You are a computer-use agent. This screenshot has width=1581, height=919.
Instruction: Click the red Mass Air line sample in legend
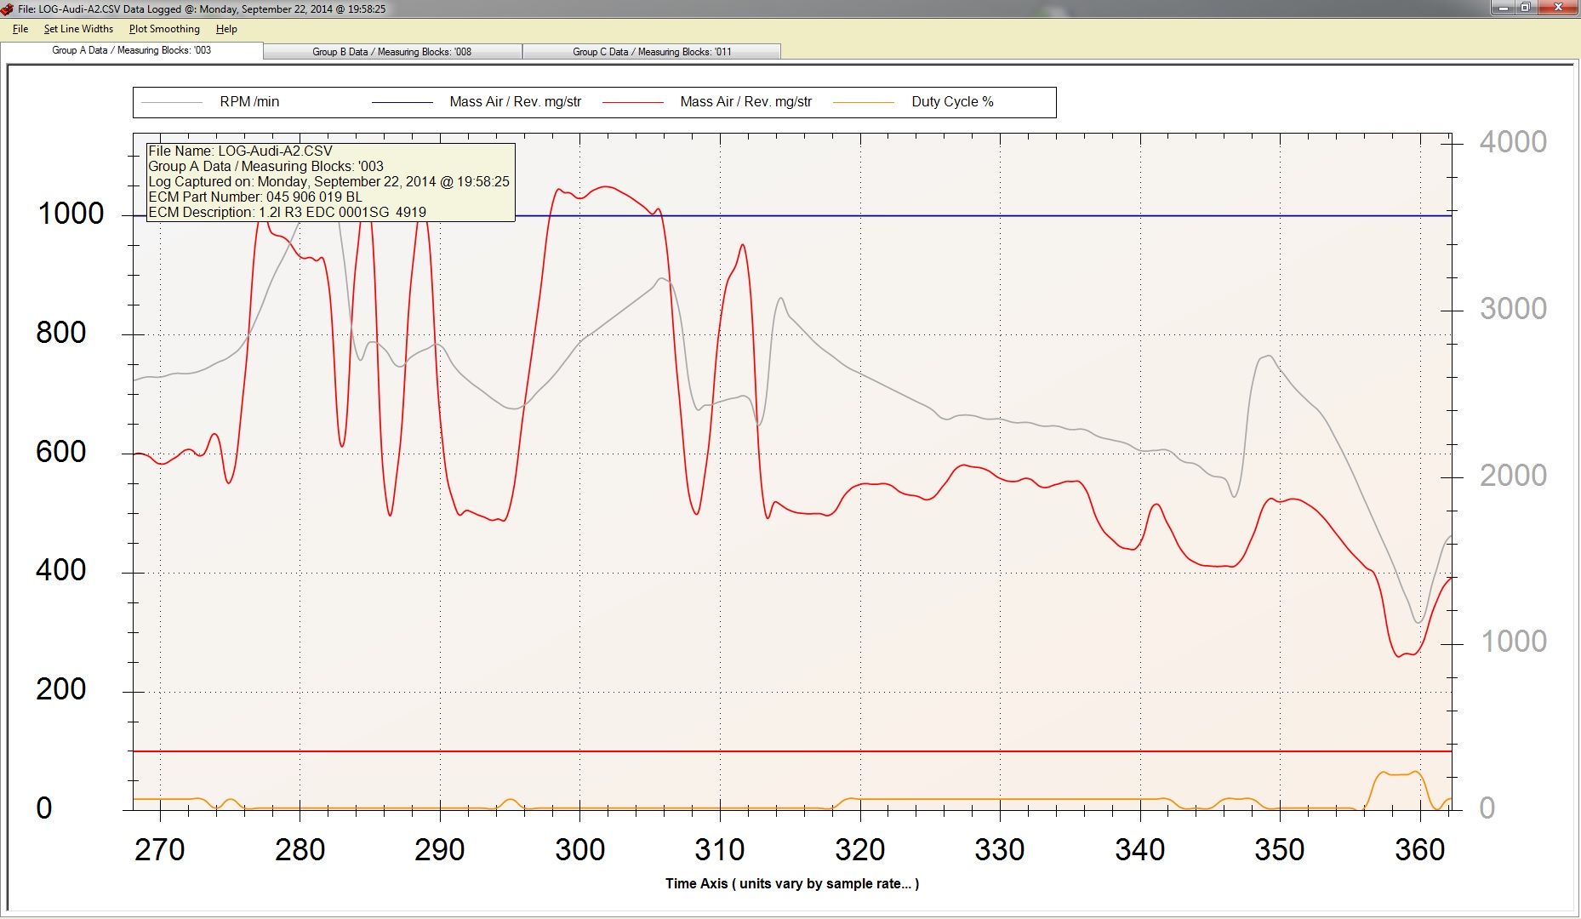point(632,103)
